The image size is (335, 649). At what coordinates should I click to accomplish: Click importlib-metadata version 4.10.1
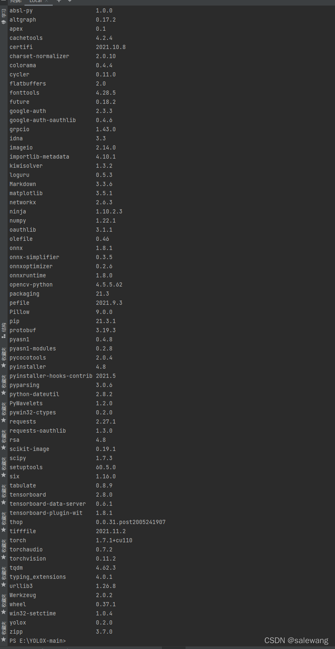point(106,157)
